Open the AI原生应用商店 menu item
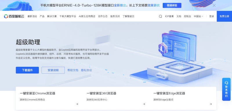Viewport: 232px width, 111px height. [x=87, y=16]
